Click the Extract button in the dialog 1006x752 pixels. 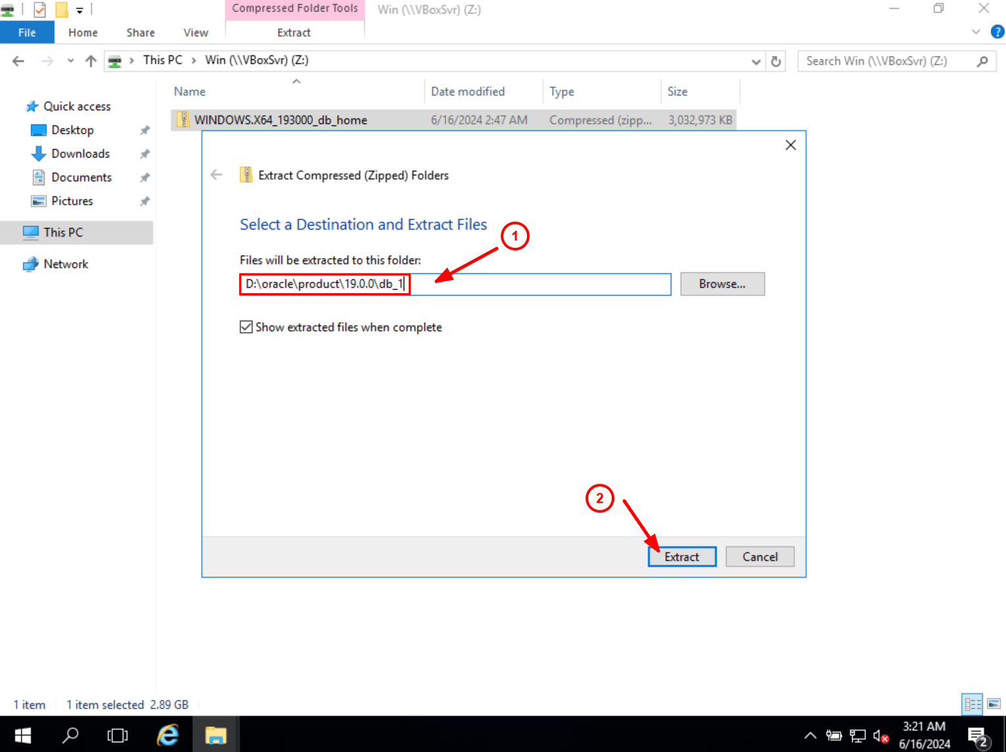pyautogui.click(x=681, y=556)
